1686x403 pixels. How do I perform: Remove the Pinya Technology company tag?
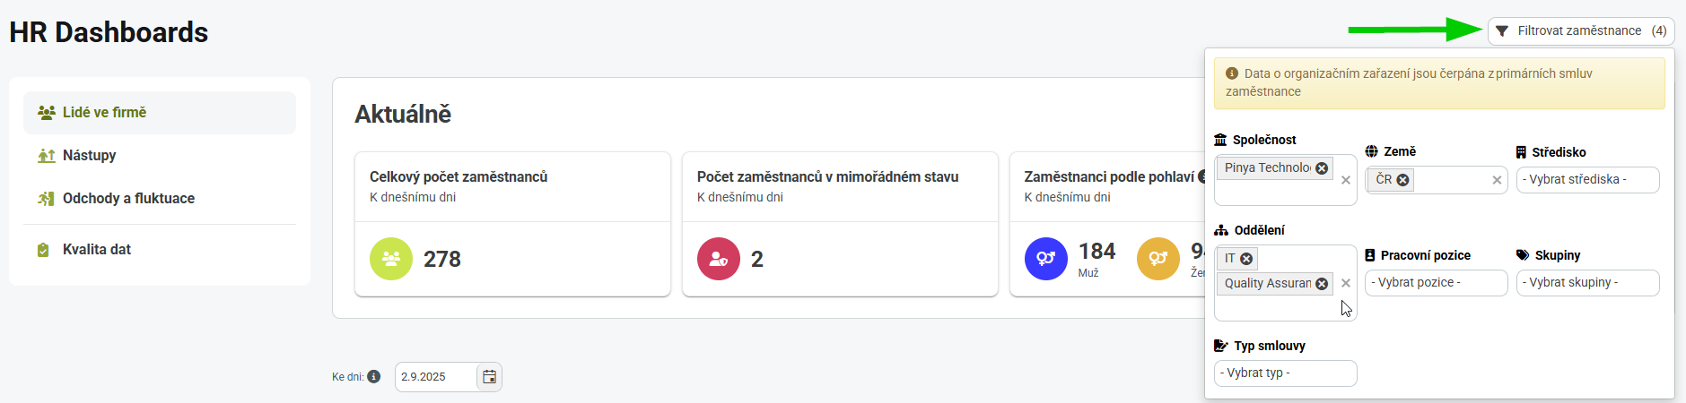pyautogui.click(x=1322, y=168)
